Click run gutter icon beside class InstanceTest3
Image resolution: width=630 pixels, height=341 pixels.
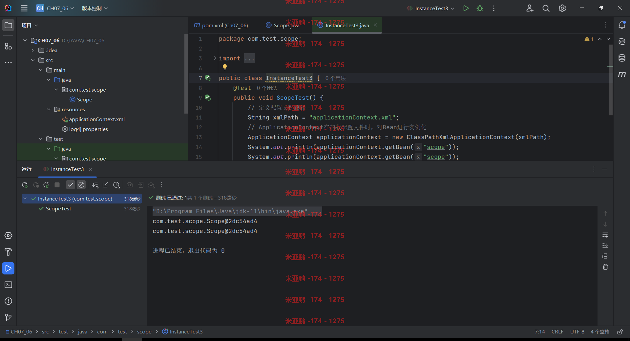point(208,78)
